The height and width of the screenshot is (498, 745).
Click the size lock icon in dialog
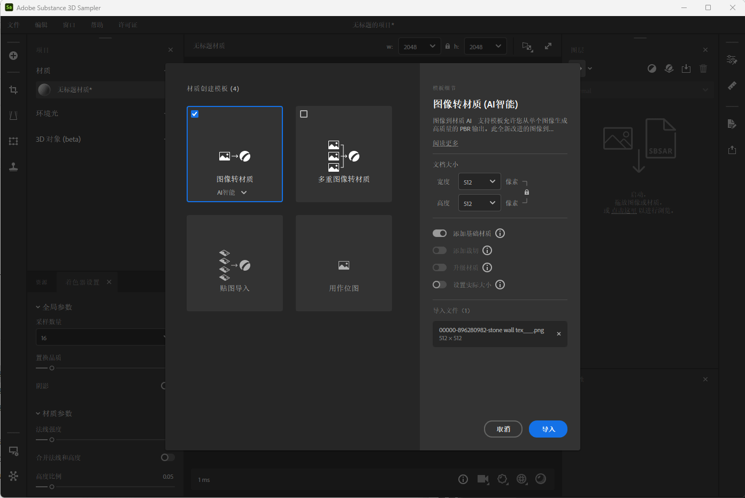[x=527, y=193]
